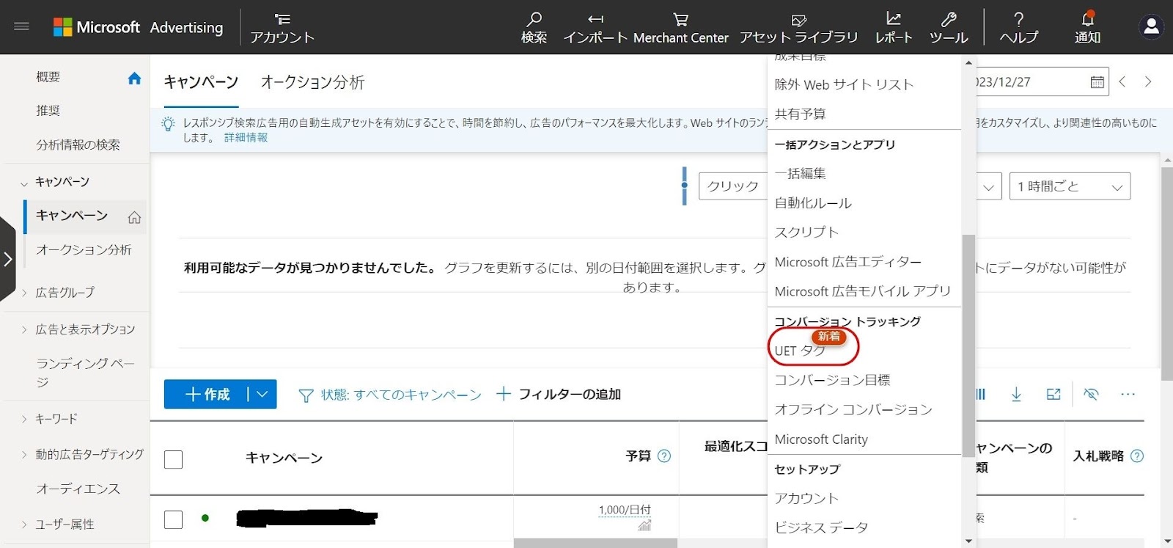The image size is (1173, 548).
Task: Select スクリプト menu item
Action: coord(806,233)
